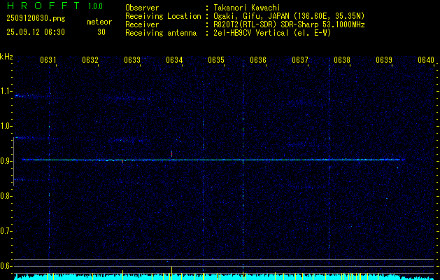This screenshot has height=280, width=440.
Task: Click the HROFFT title text
Action: pyautogui.click(x=43, y=6)
